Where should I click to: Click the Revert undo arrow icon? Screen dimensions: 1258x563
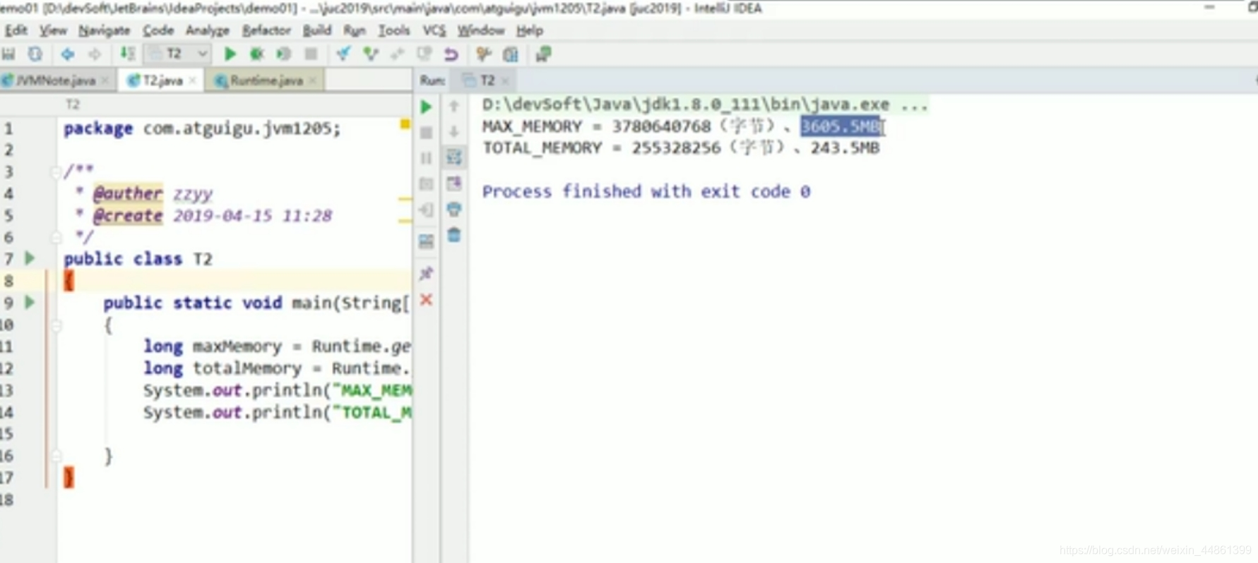pos(451,54)
